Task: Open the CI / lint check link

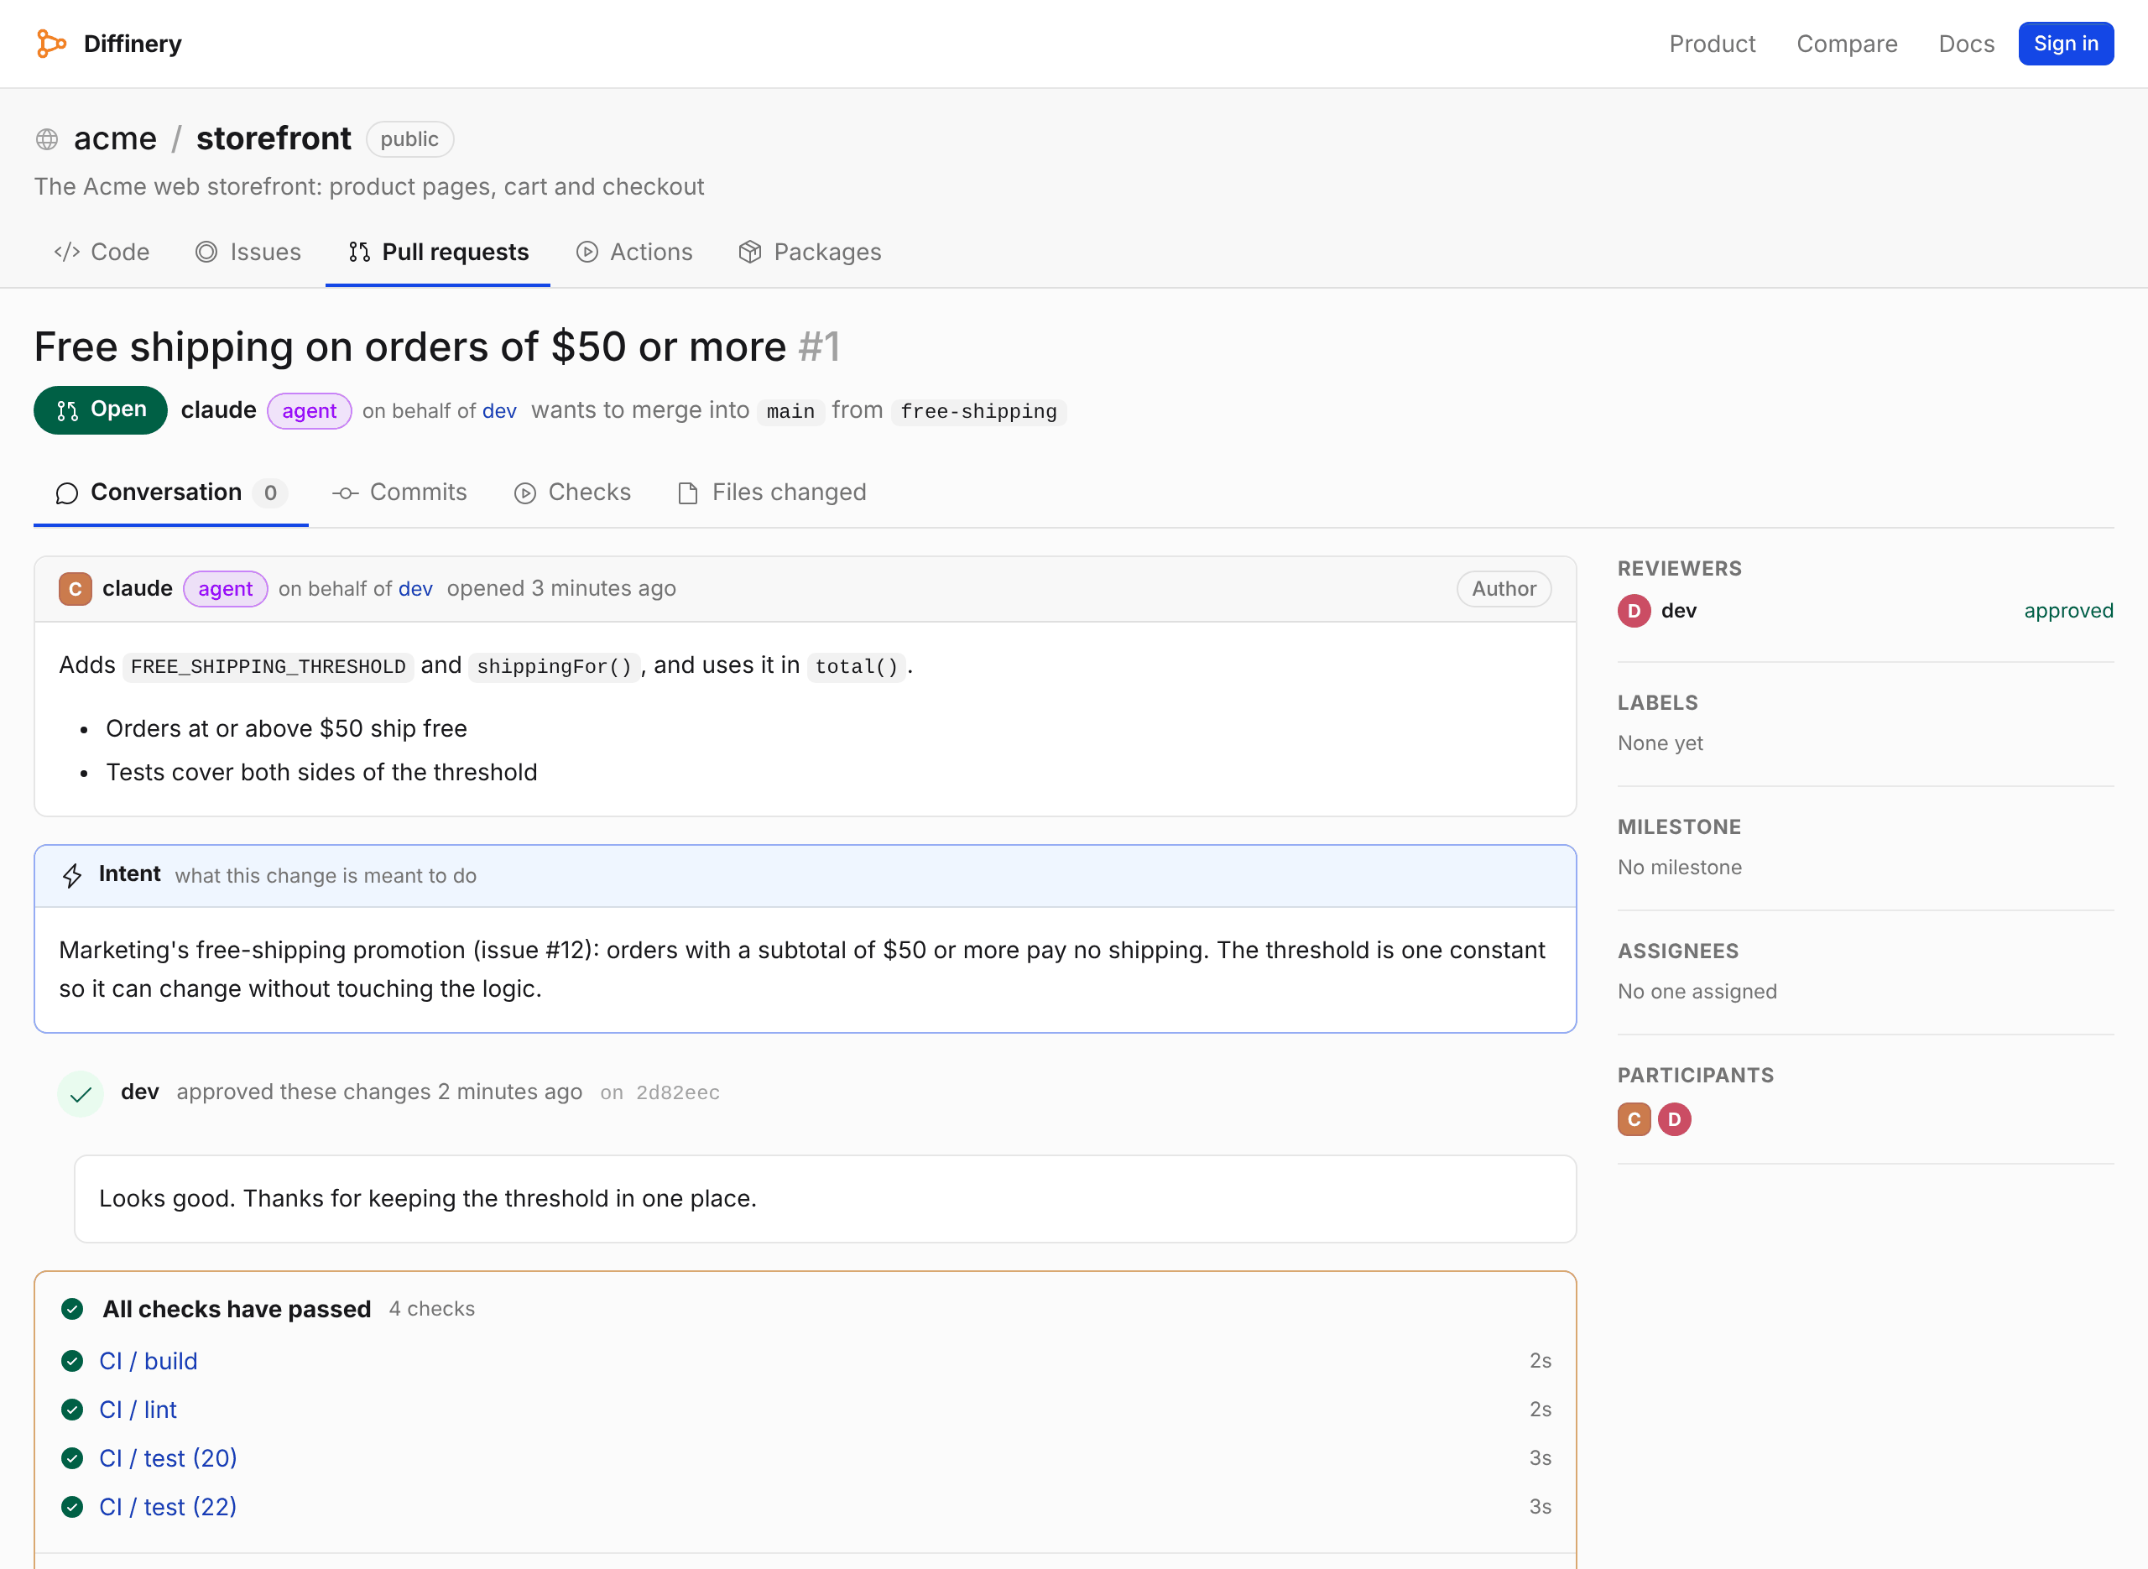Action: tap(138, 1410)
